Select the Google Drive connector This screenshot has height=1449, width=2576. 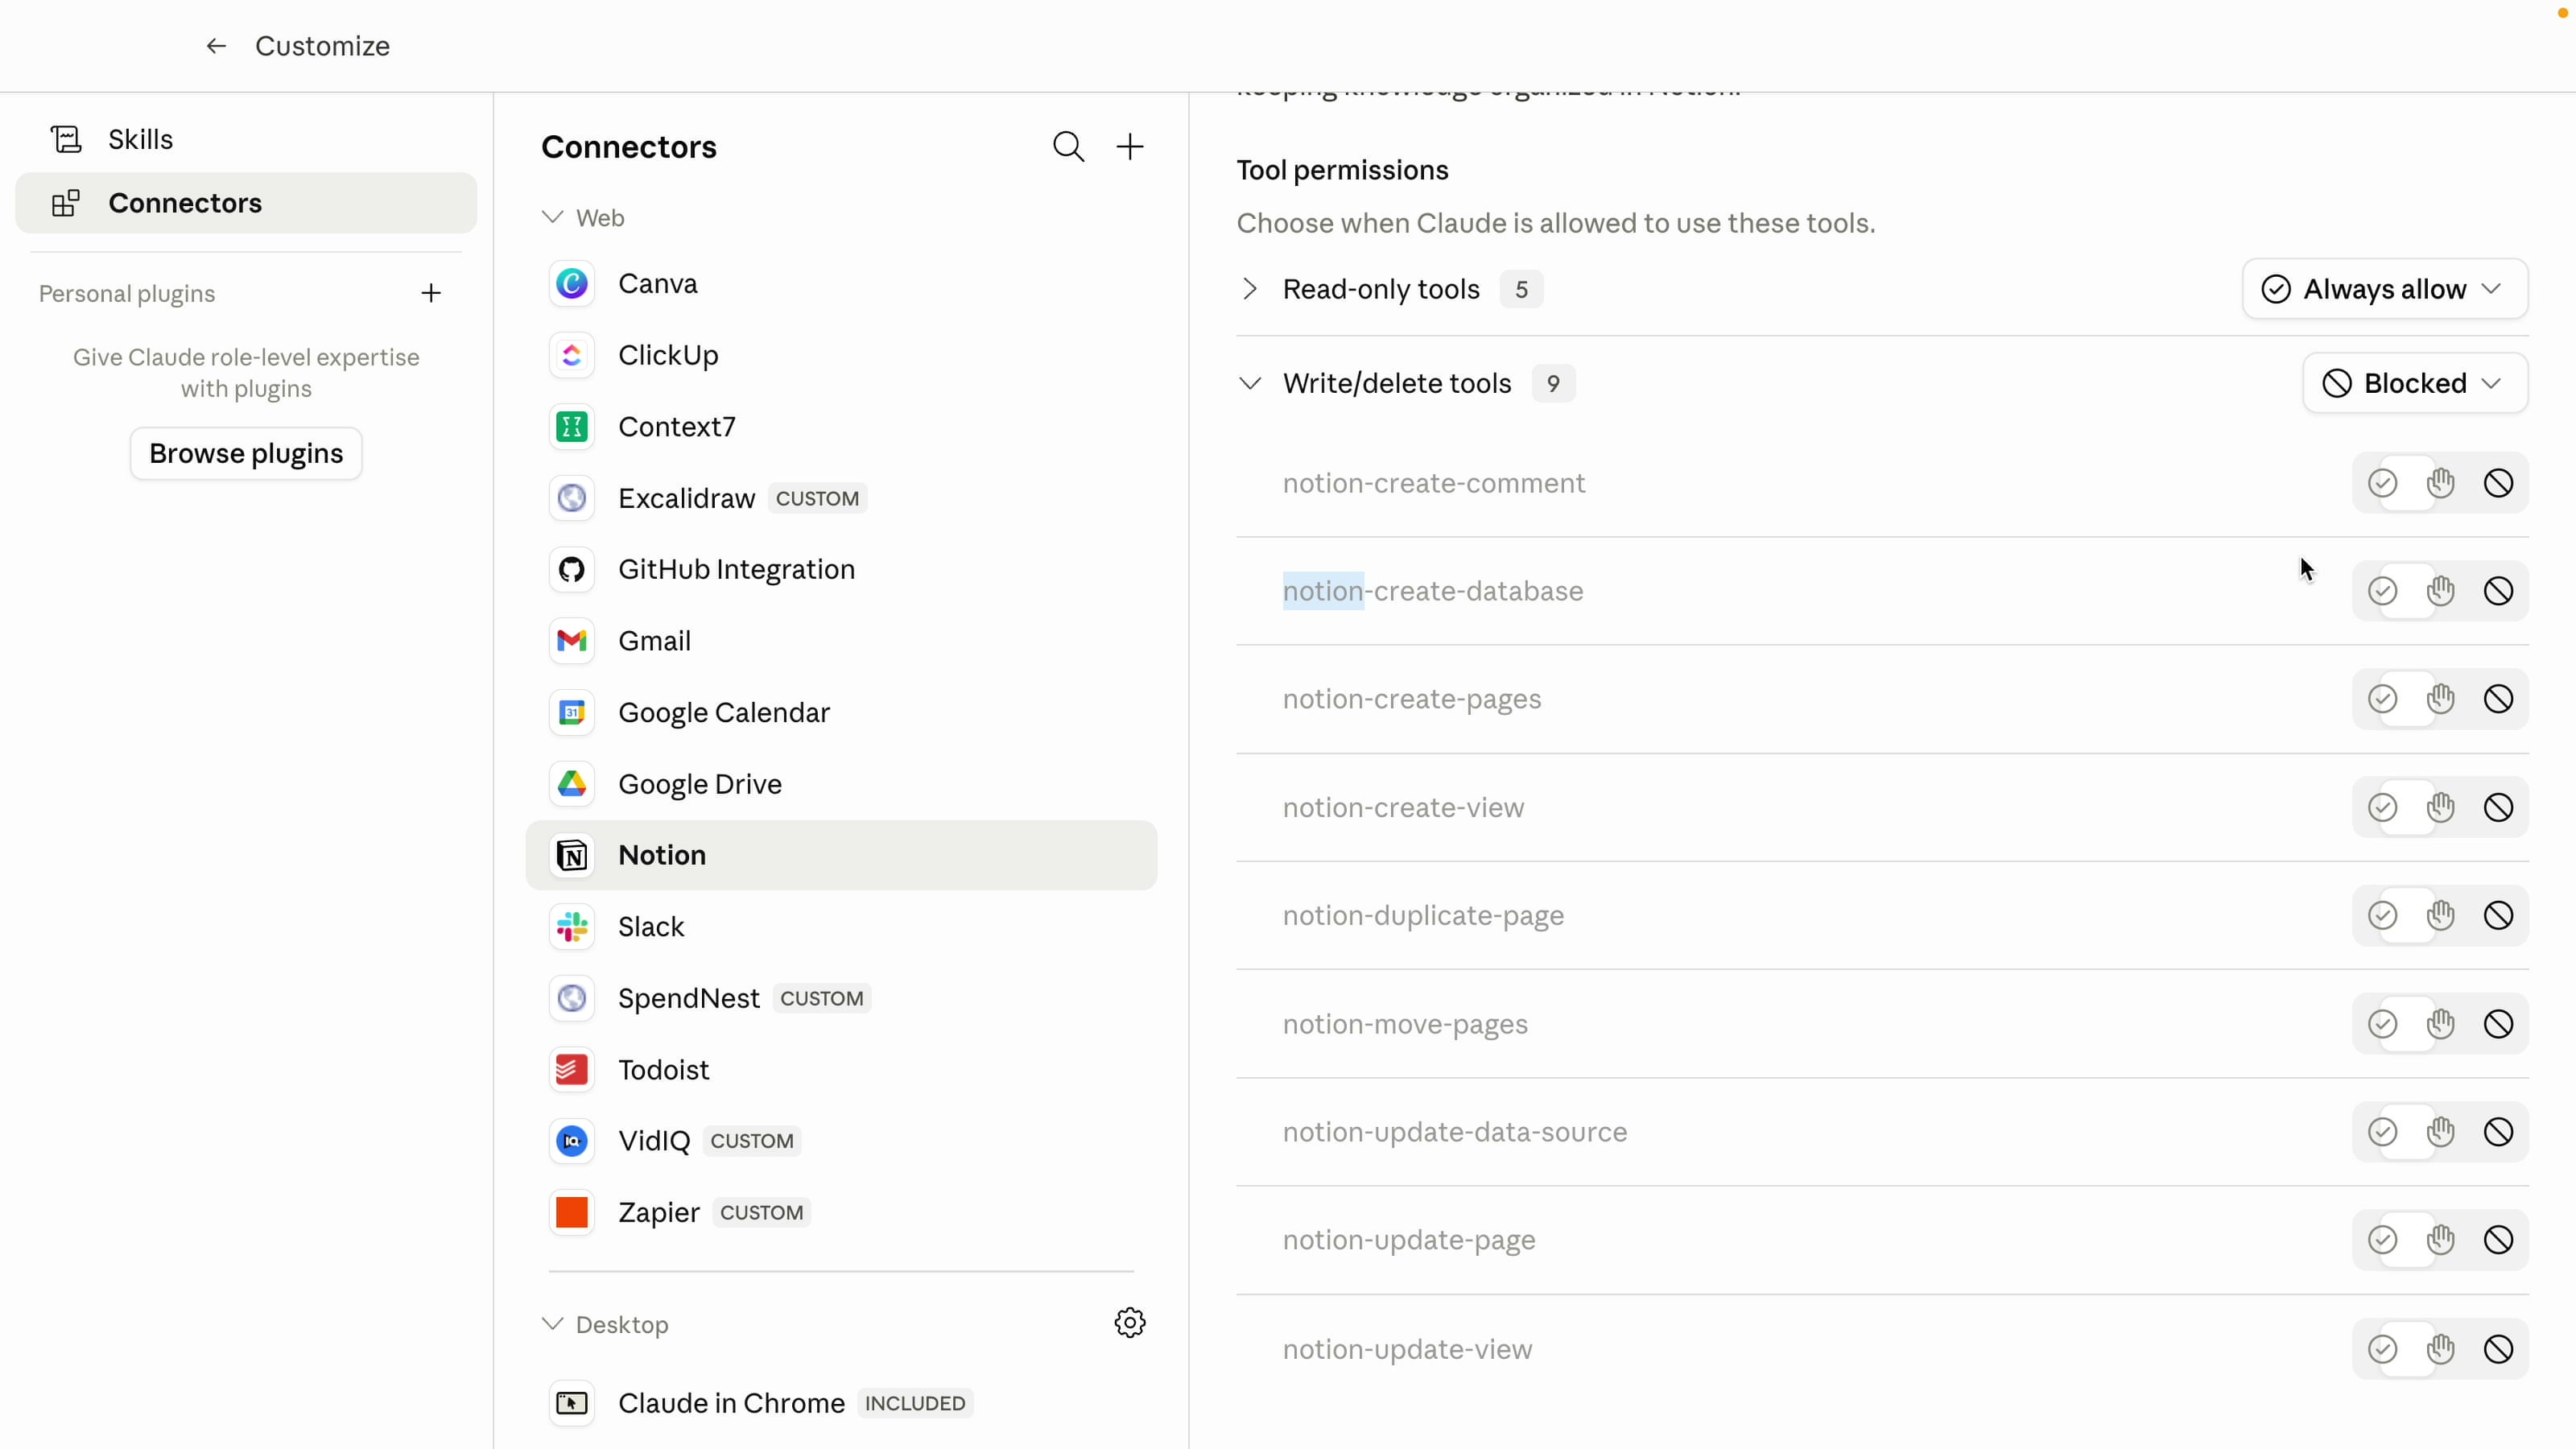point(841,784)
